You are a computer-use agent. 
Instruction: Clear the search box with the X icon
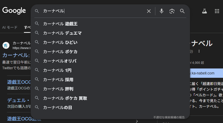[x=149, y=11]
